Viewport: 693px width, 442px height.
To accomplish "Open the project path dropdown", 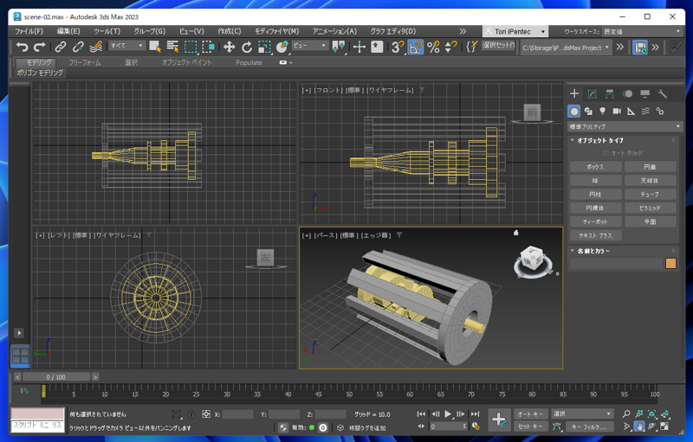I will (x=567, y=48).
